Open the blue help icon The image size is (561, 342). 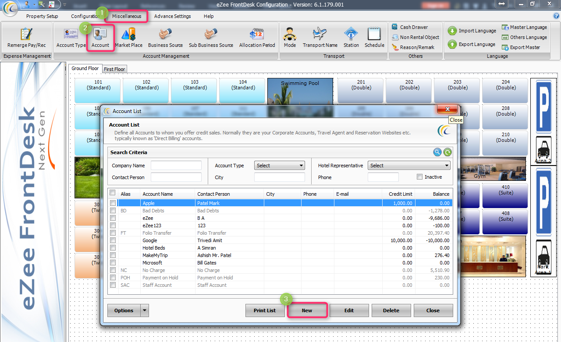tap(556, 16)
